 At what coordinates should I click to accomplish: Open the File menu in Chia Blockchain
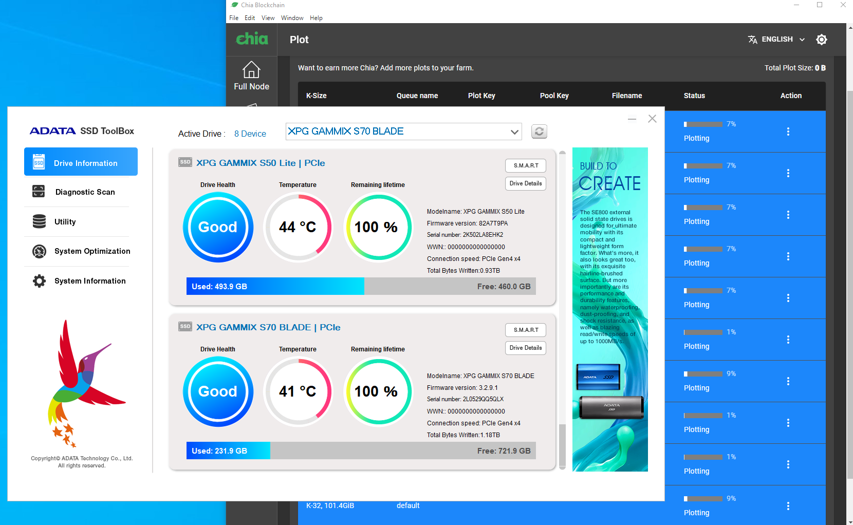234,18
